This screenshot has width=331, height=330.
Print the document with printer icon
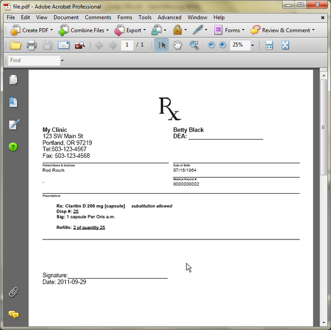31,45
